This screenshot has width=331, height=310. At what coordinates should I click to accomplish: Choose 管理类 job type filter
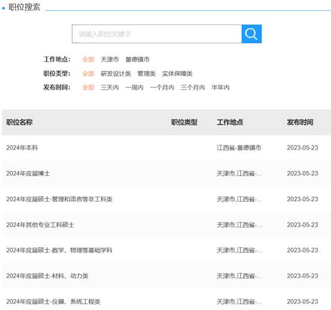click(x=147, y=74)
